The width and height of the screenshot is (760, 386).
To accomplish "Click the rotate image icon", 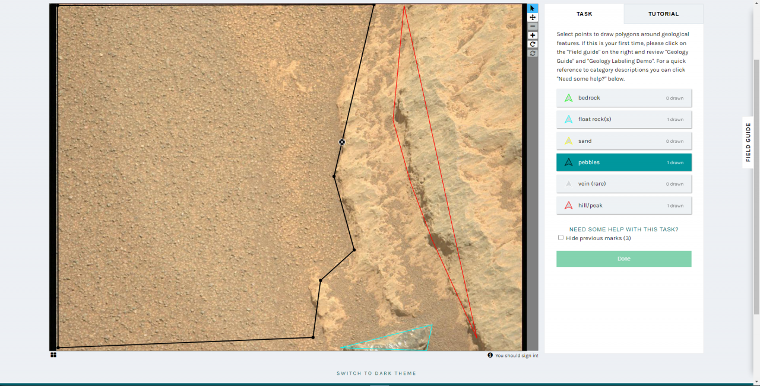I will coord(533,44).
